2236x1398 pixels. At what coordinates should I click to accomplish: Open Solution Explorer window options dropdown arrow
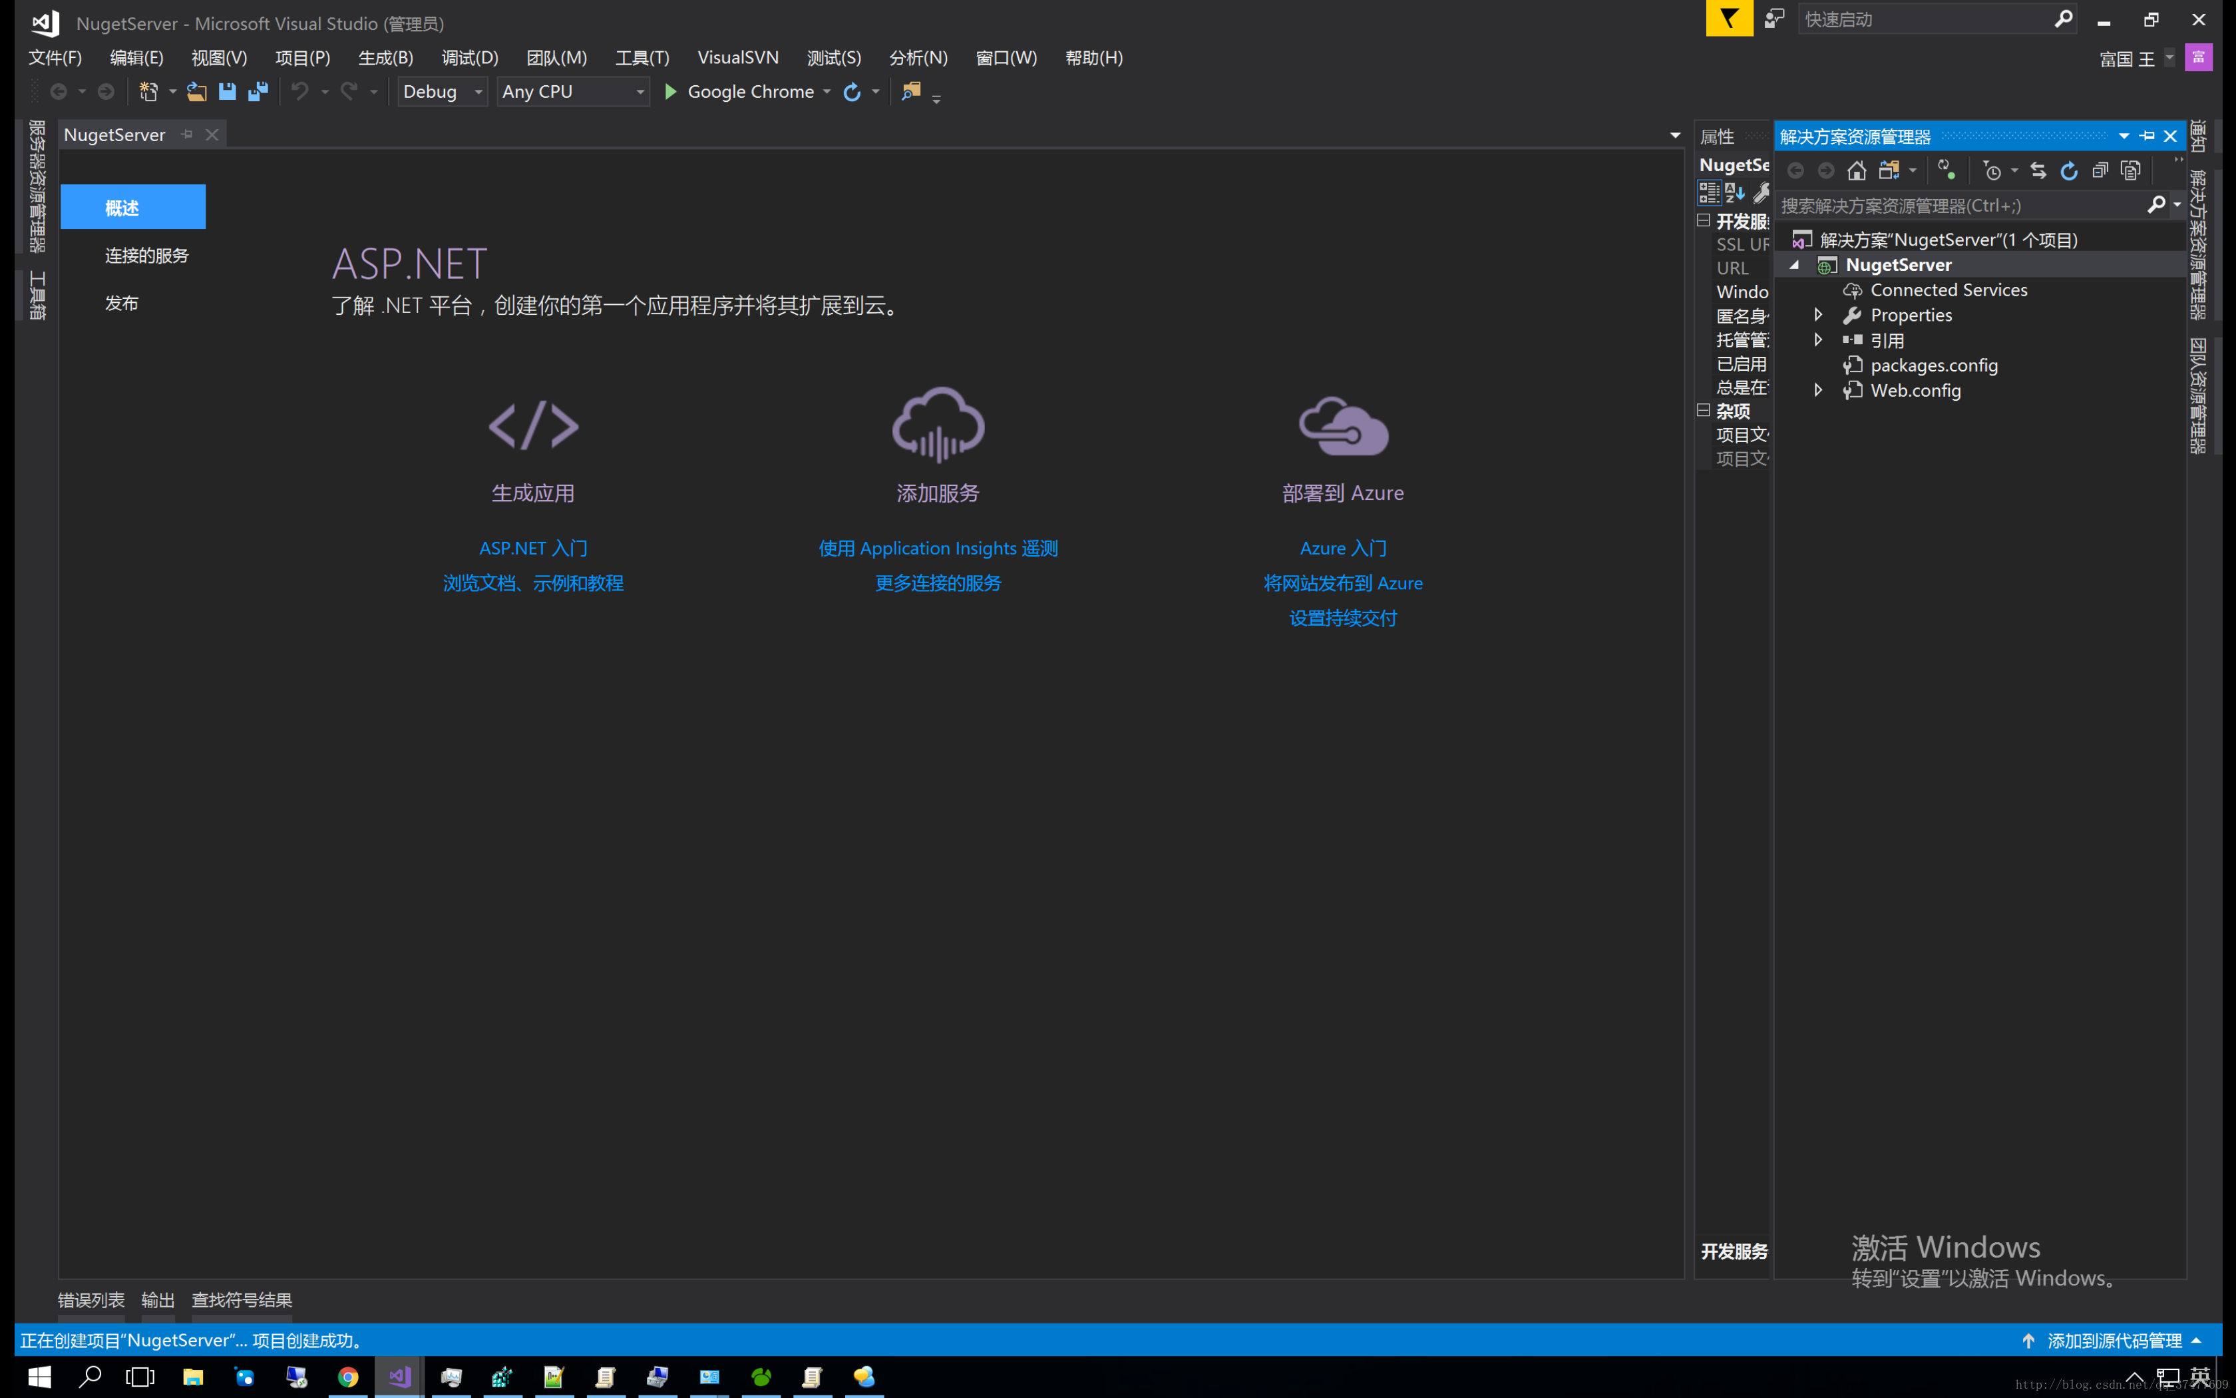pos(2124,136)
